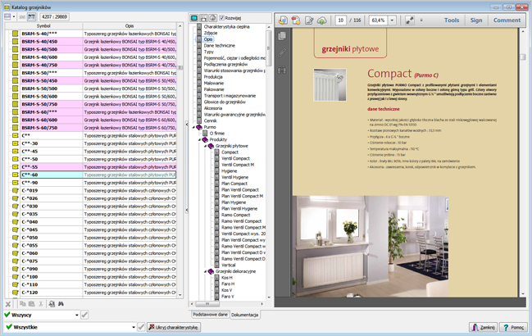
Task: Switch to the Podstawowe dane tab
Action: [210, 315]
